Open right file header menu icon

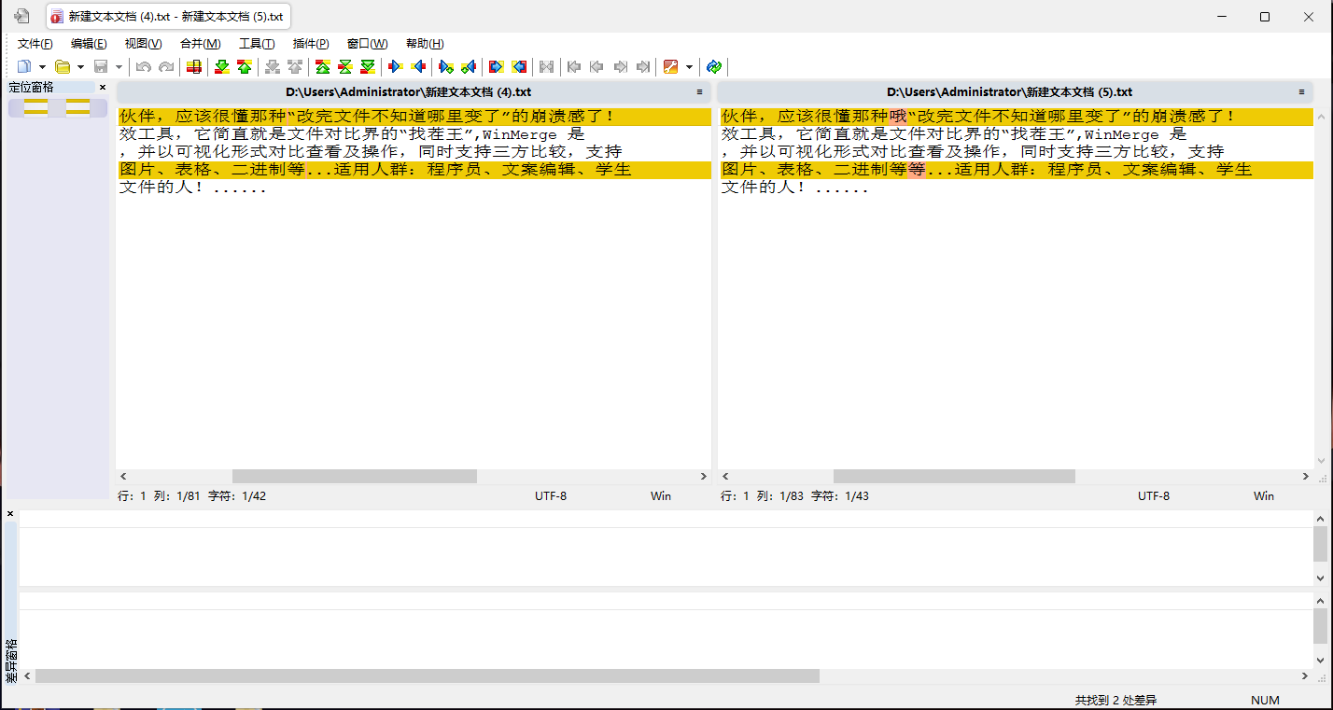tap(1301, 92)
